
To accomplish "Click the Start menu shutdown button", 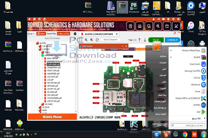I will click(161, 125).
